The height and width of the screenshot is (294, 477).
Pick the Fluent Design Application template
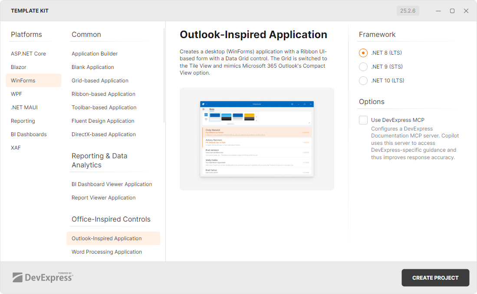103,121
